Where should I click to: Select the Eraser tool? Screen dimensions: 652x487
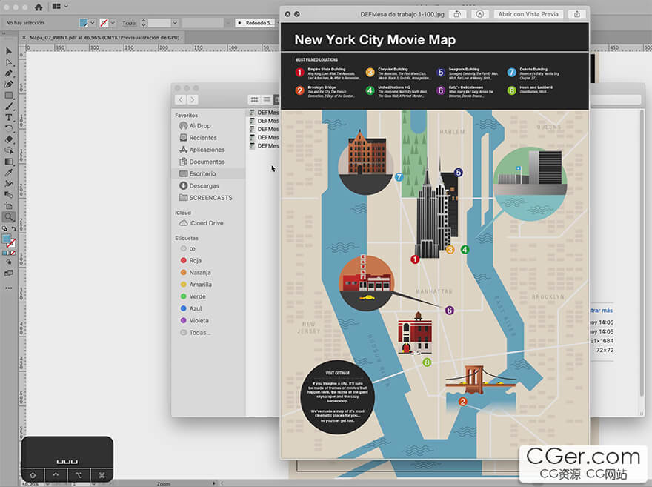tap(9, 139)
